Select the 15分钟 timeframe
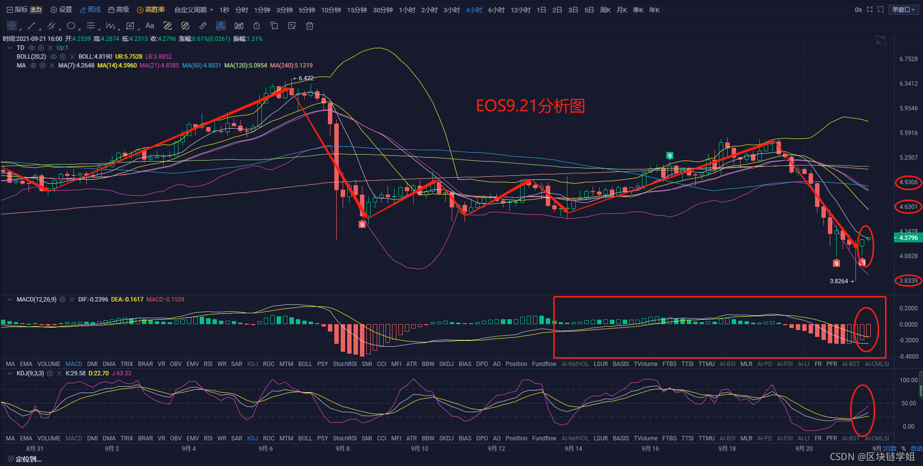 point(357,10)
